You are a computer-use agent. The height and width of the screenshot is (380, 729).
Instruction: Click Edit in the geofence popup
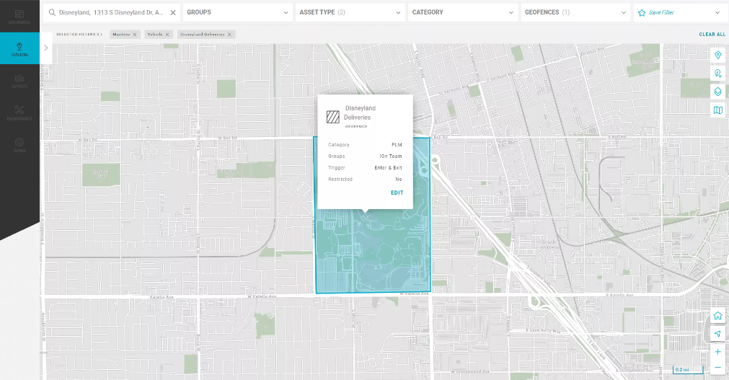tap(397, 193)
